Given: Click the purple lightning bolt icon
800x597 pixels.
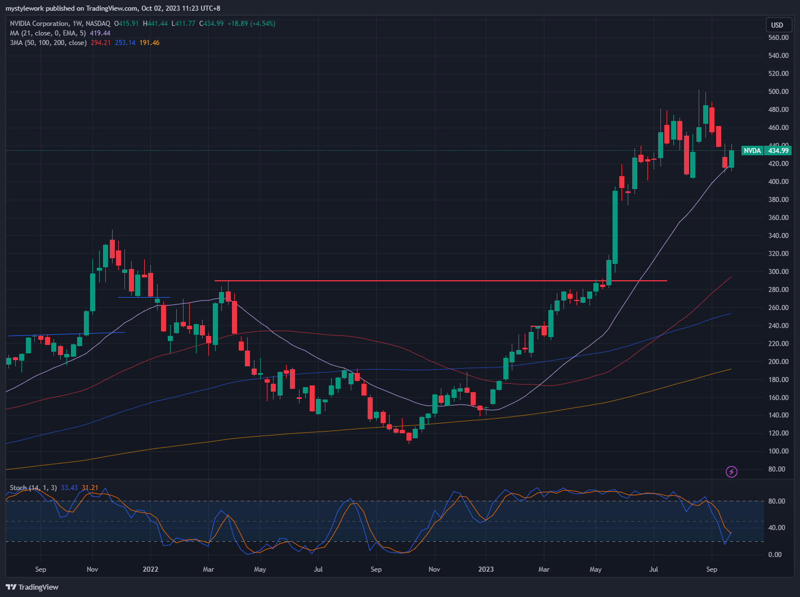Looking at the screenshot, I should pos(731,472).
